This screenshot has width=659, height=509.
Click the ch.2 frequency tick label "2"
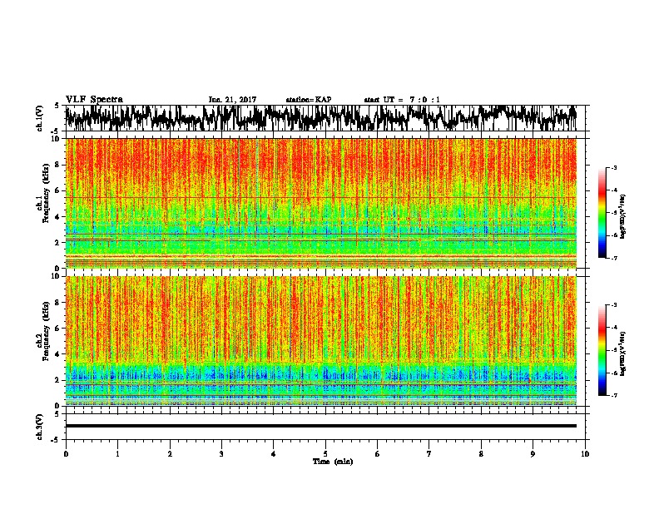coord(58,380)
